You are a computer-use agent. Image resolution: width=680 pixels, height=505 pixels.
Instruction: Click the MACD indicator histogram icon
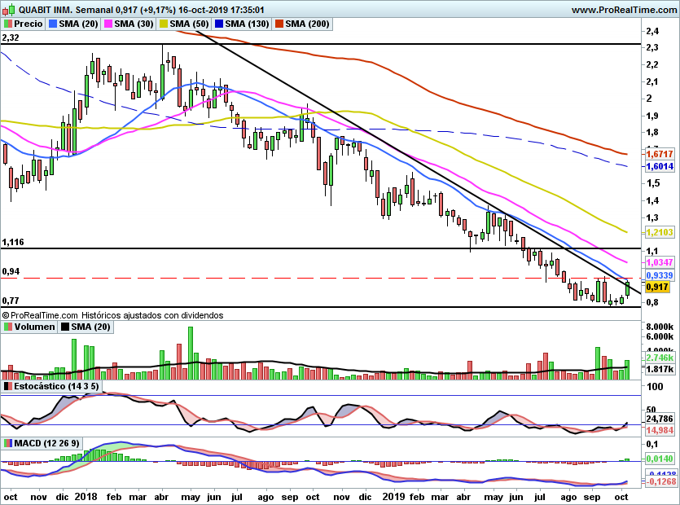click(8, 443)
